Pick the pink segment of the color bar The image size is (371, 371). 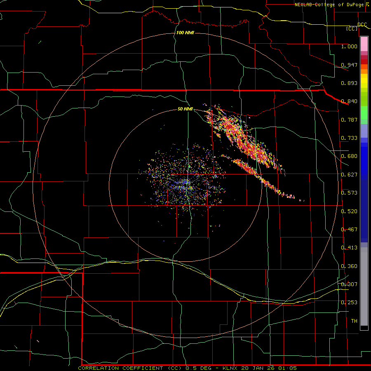pyautogui.click(x=364, y=44)
